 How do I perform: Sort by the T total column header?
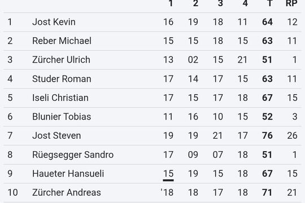(x=269, y=3)
